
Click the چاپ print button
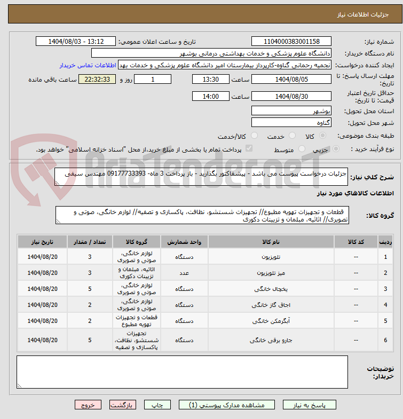[x=157, y=405]
